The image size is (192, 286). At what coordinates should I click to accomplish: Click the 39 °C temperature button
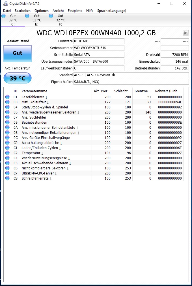pyautogui.click(x=18, y=78)
